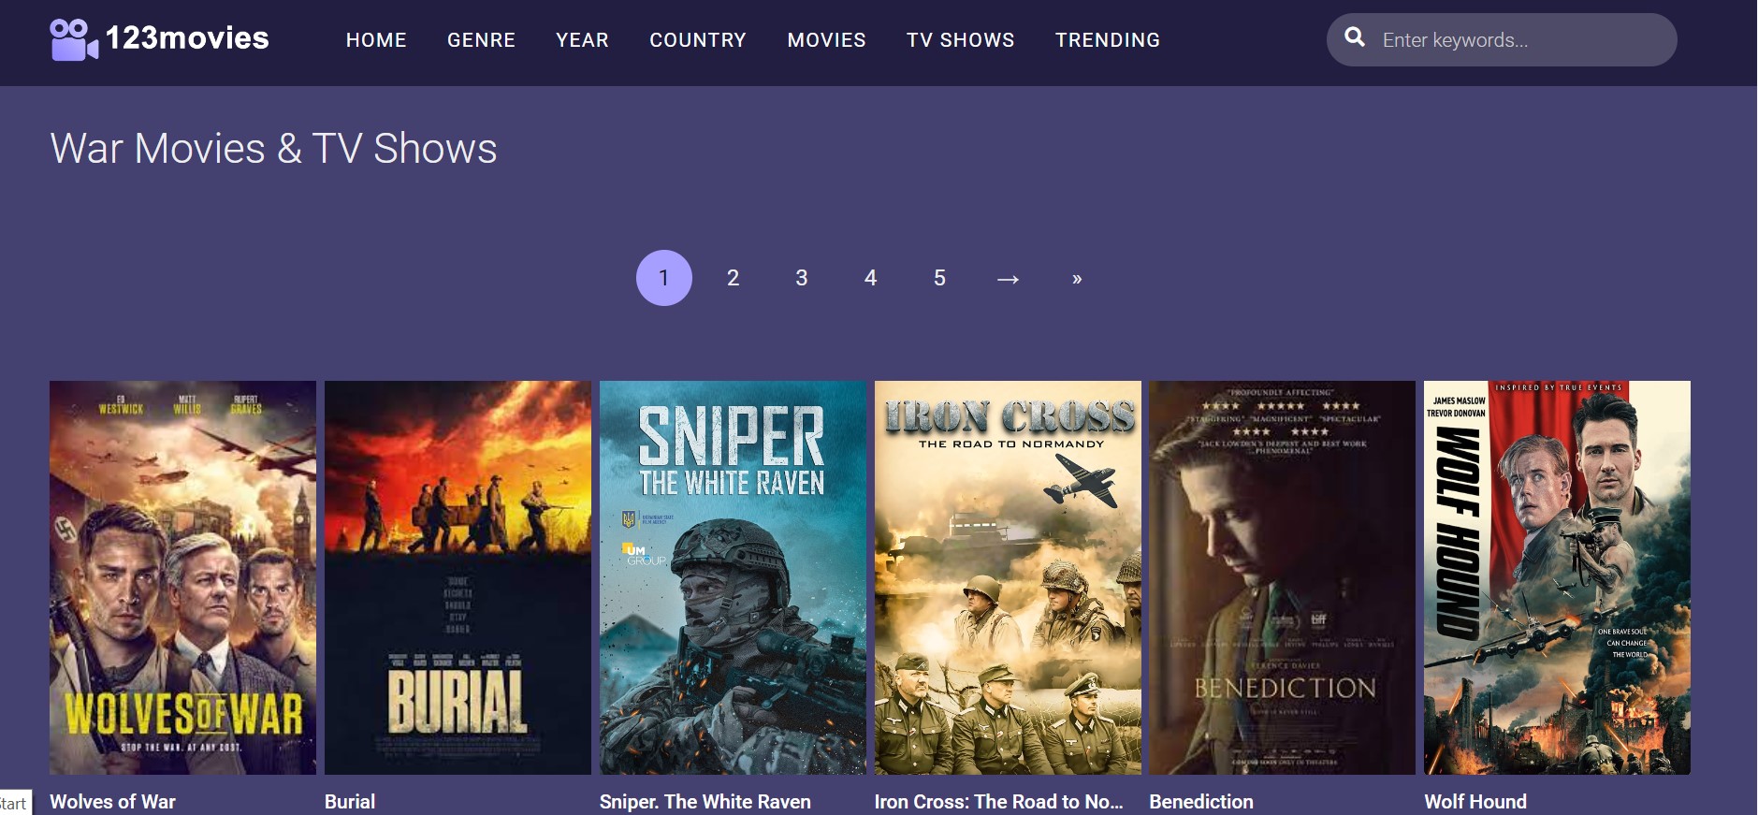Image resolution: width=1758 pixels, height=815 pixels.
Task: Click the Wolves of War title link
Action: coord(112,802)
